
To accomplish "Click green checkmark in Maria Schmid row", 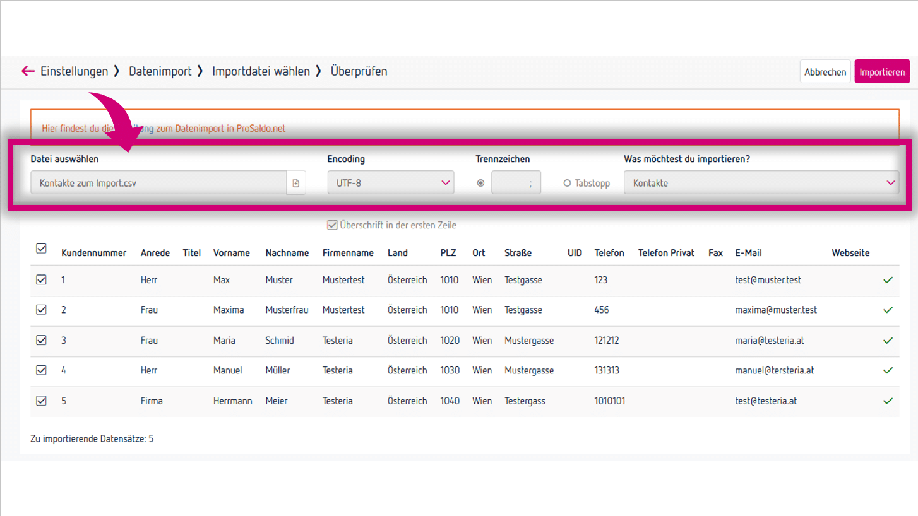I will pos(888,341).
